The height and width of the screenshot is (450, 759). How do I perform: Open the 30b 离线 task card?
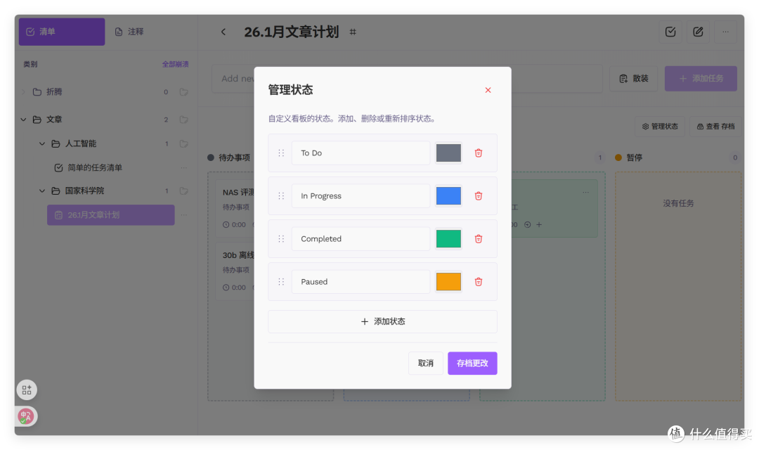235,271
